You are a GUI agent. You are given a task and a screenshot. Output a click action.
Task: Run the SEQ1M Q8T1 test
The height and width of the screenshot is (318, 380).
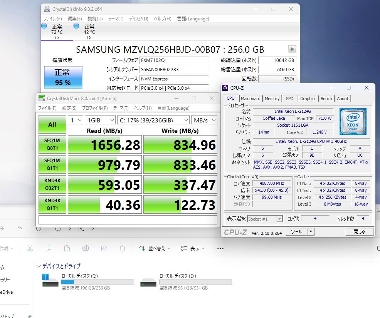tap(52, 144)
